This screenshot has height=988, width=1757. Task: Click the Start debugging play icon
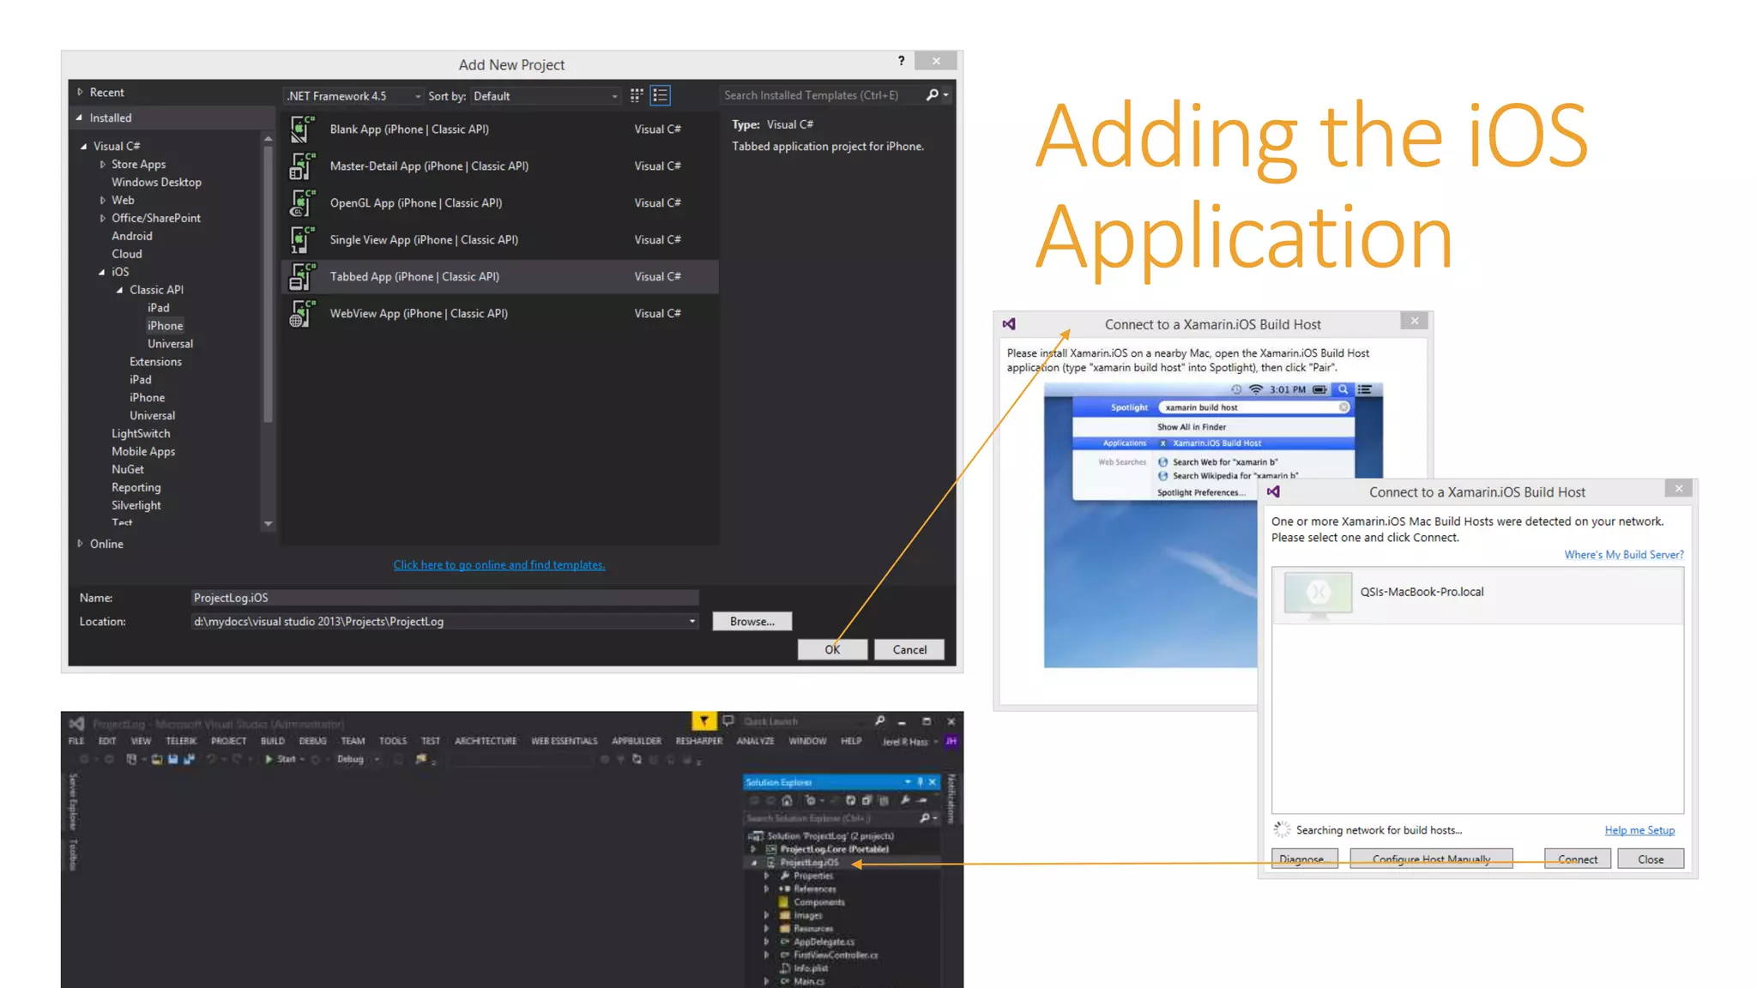[269, 759]
